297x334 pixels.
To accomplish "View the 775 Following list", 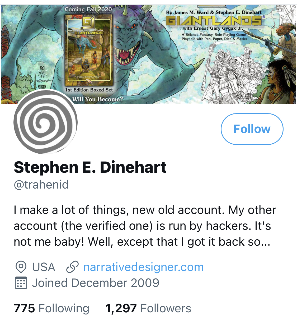I will point(51,308).
